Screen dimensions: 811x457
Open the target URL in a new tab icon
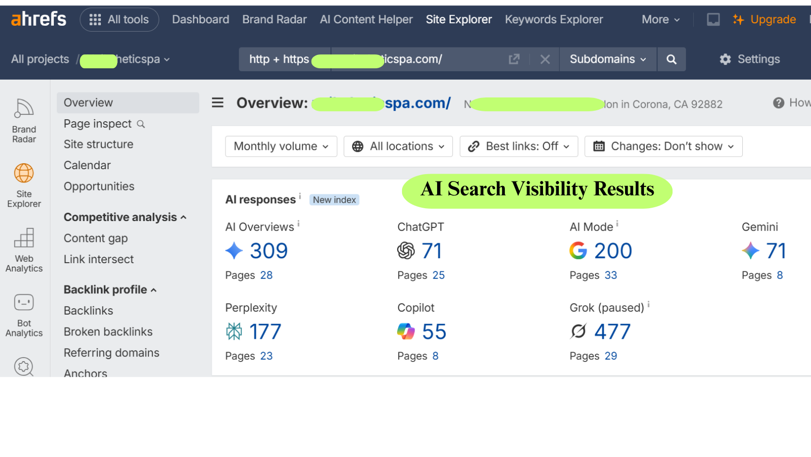[514, 59]
